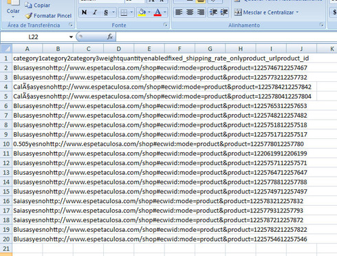
Task: Click row 10 text starting '0.505yesno'
Action: point(158,144)
